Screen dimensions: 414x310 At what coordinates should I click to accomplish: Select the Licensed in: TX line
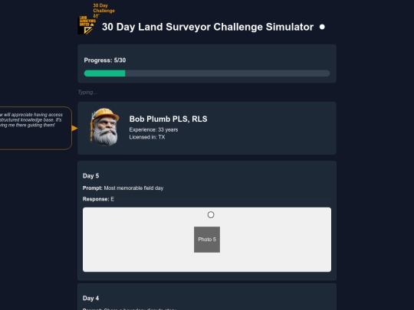point(147,137)
